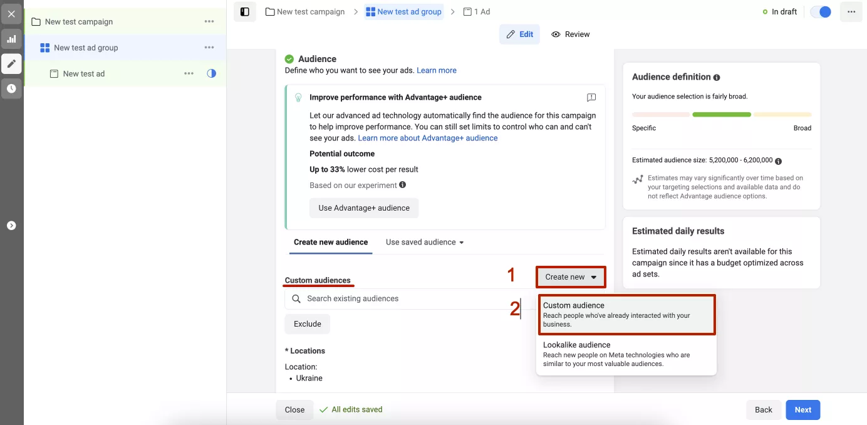Toggle the blue campaign on/off switch
This screenshot has height=425, width=867.
click(821, 12)
